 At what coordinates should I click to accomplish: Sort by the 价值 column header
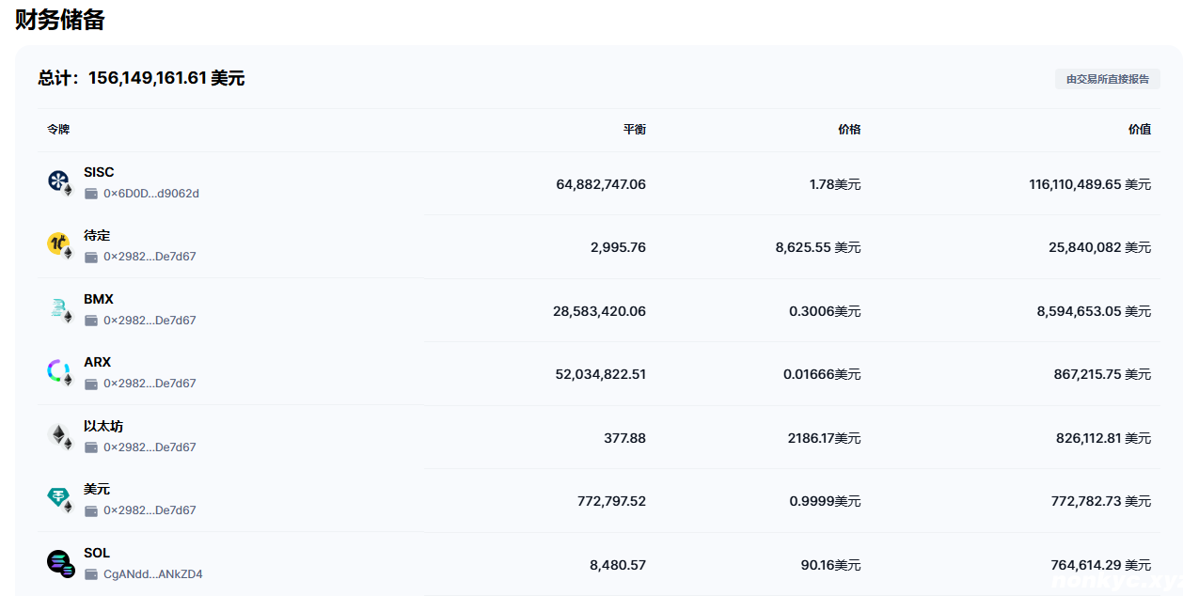1139,130
